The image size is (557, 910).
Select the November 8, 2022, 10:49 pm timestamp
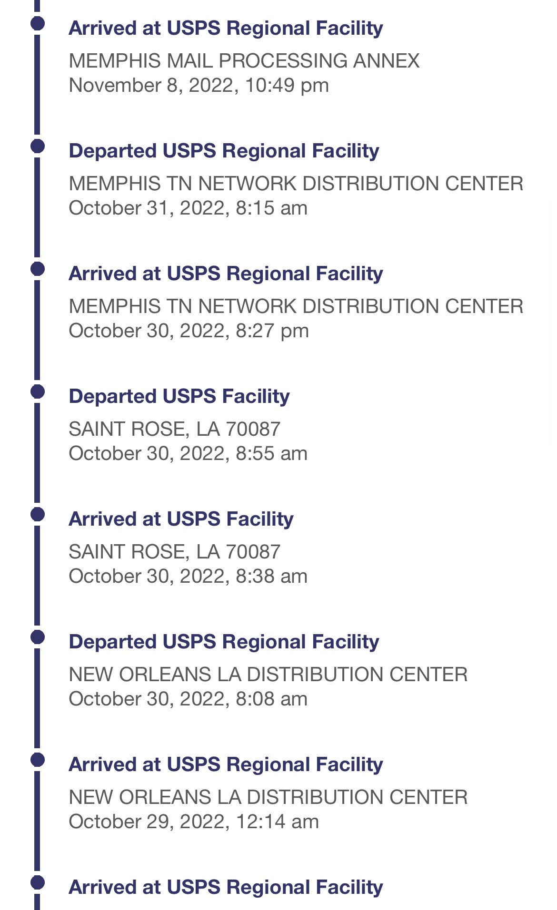point(199,86)
